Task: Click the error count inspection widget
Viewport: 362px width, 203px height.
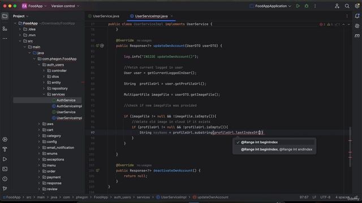Action: click(322, 24)
